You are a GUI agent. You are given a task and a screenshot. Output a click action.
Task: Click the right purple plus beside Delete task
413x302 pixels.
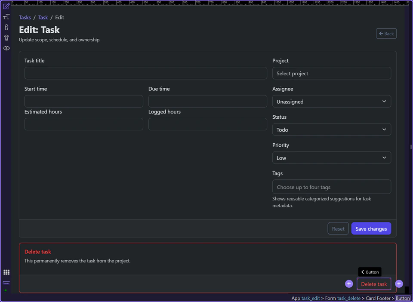[x=399, y=284]
